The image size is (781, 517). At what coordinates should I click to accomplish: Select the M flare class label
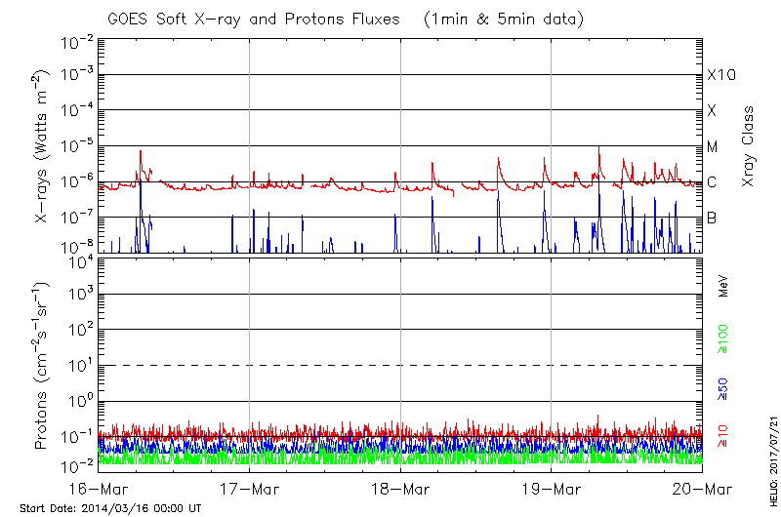click(x=713, y=146)
